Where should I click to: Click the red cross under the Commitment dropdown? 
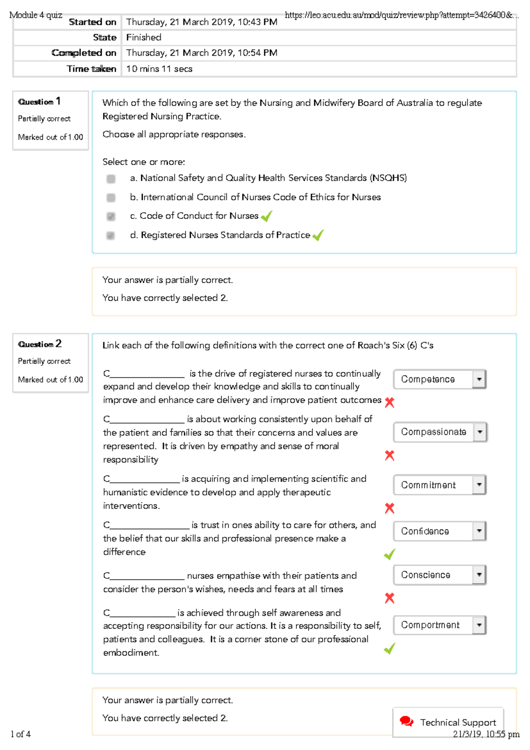click(389, 508)
